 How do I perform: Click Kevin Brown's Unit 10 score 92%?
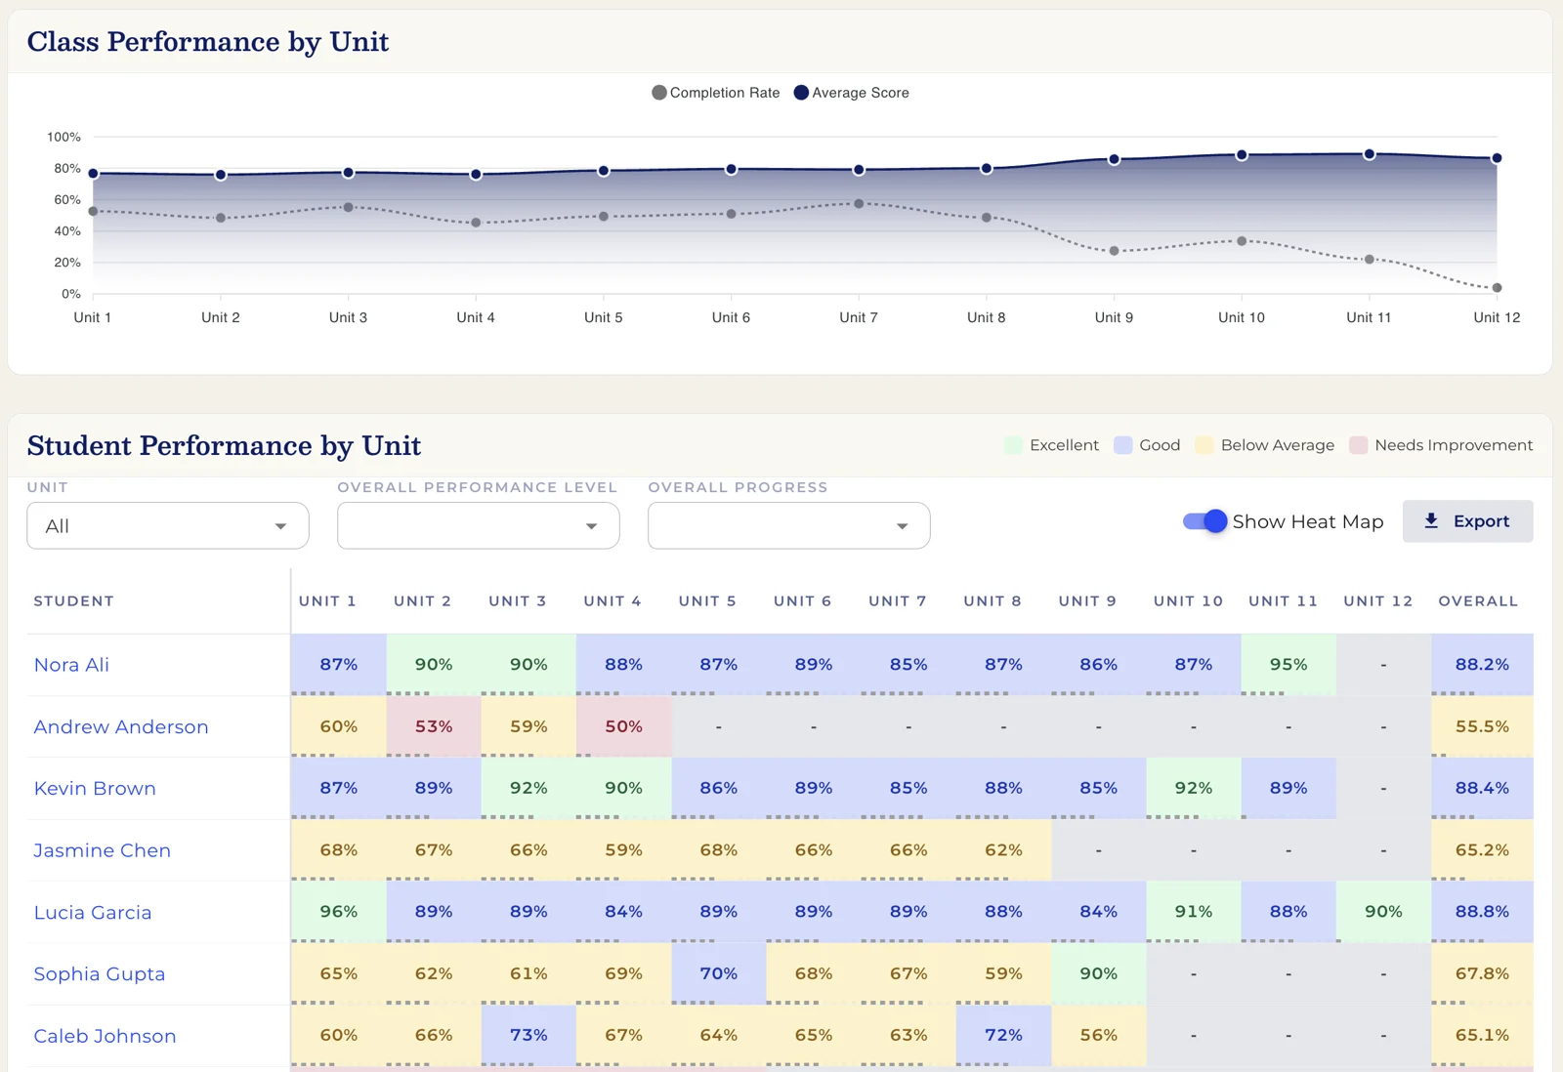[x=1194, y=789]
